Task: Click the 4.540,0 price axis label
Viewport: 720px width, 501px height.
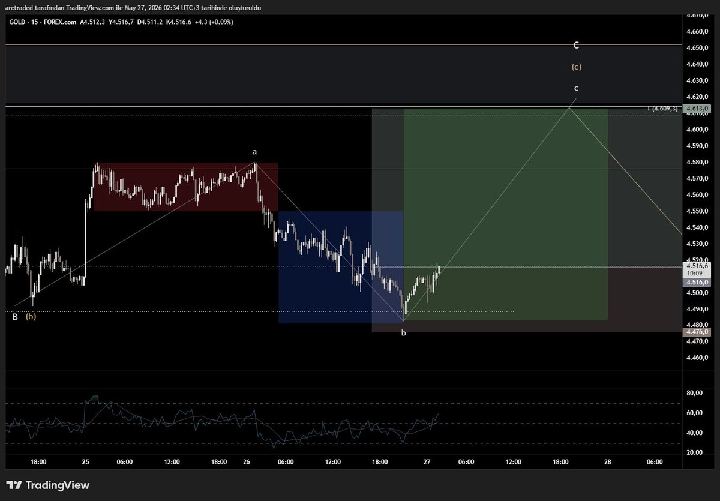Action: [698, 227]
